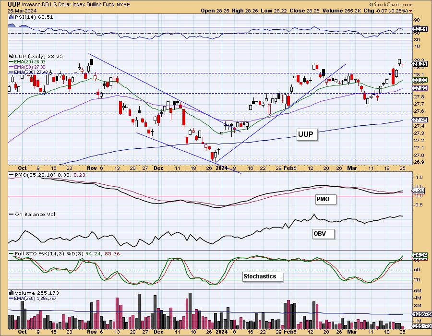The image size is (432, 336).
Task: Click the 255173 volume axis tag
Action: coord(421,326)
